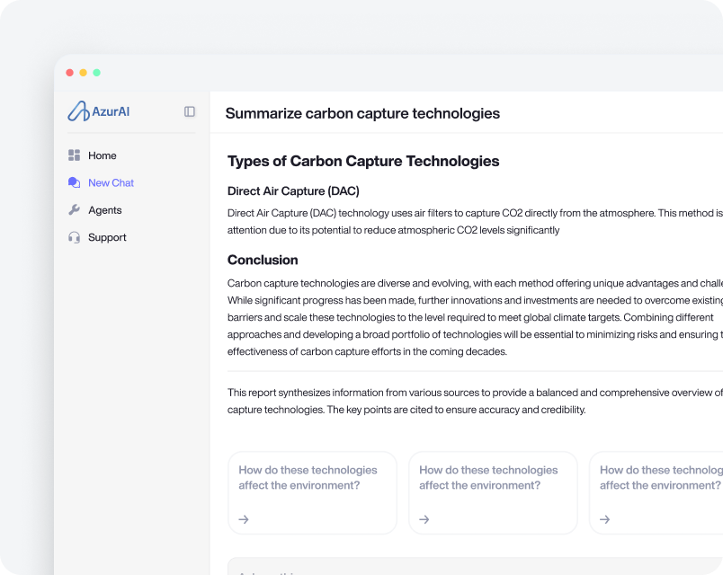Click the arrow in the first suggestion card

[244, 519]
